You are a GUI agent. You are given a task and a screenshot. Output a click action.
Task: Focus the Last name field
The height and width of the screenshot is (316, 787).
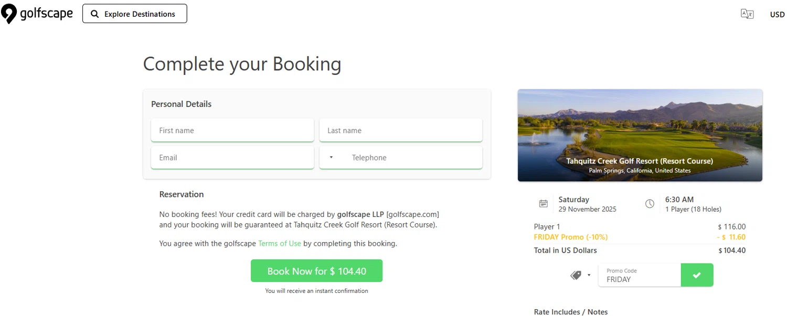[401, 130]
